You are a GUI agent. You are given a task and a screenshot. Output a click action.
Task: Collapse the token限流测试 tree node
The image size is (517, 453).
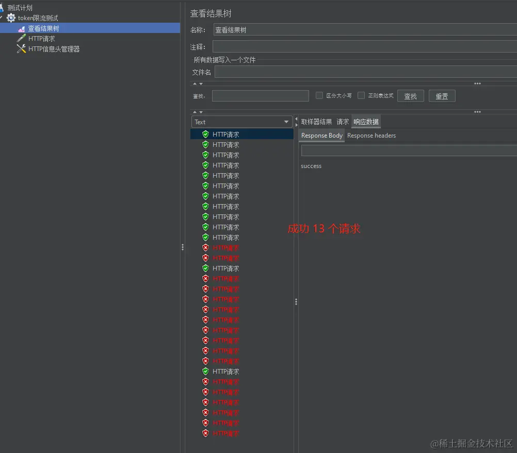click(x=2, y=18)
